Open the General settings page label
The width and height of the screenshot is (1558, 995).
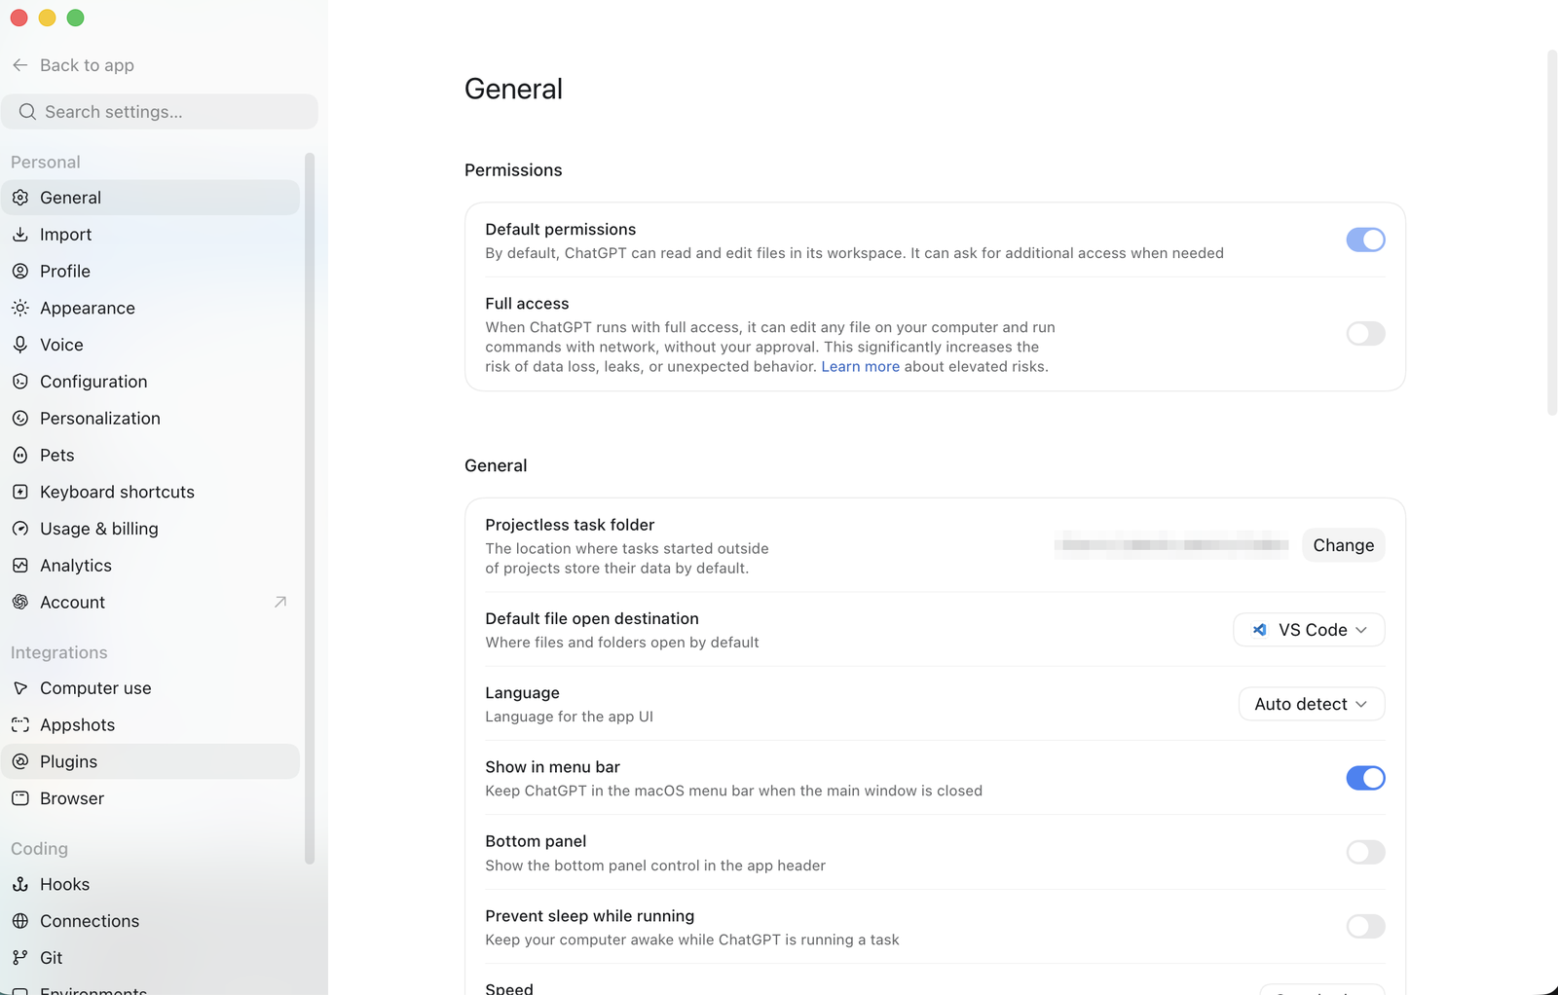pos(70,198)
